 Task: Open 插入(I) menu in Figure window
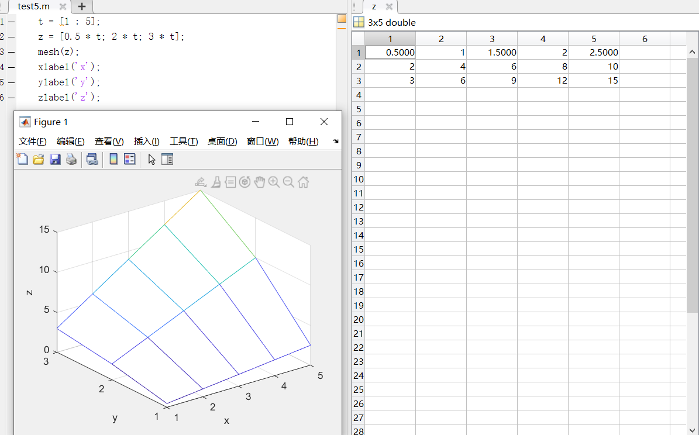tap(147, 141)
